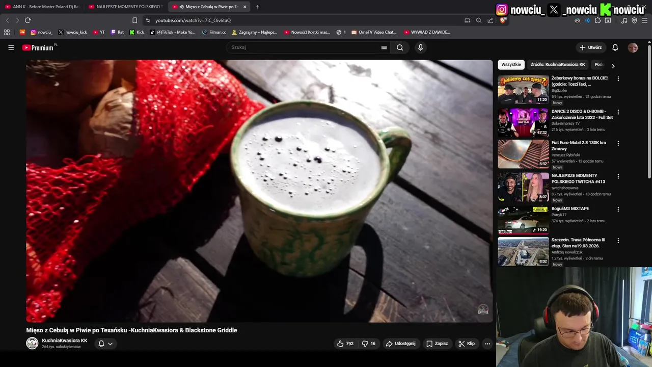Open Żeberkowy bonus na BOLCIE thumbnail
Screen dimensions: 652x367
click(523, 89)
